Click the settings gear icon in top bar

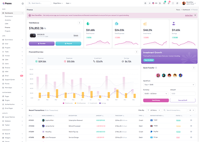coord(145,3)
